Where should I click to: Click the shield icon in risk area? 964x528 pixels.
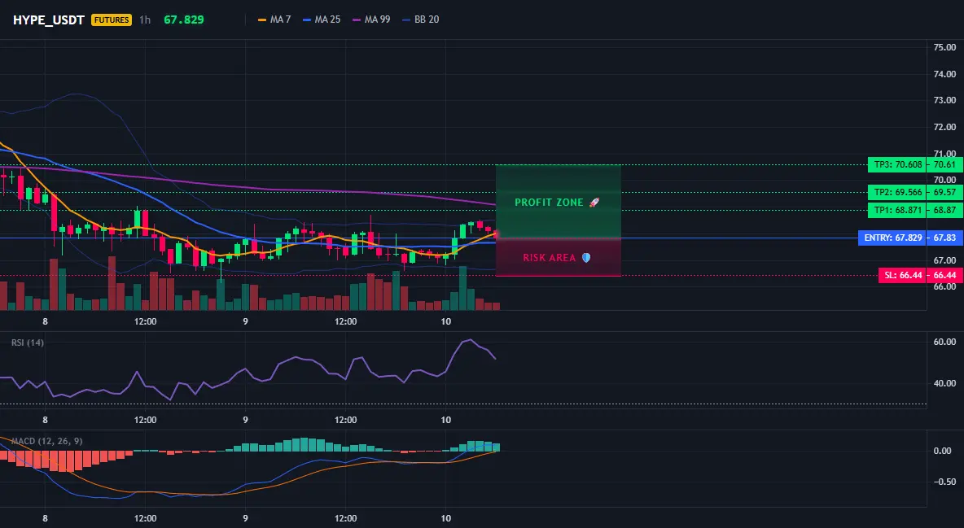[x=586, y=258]
